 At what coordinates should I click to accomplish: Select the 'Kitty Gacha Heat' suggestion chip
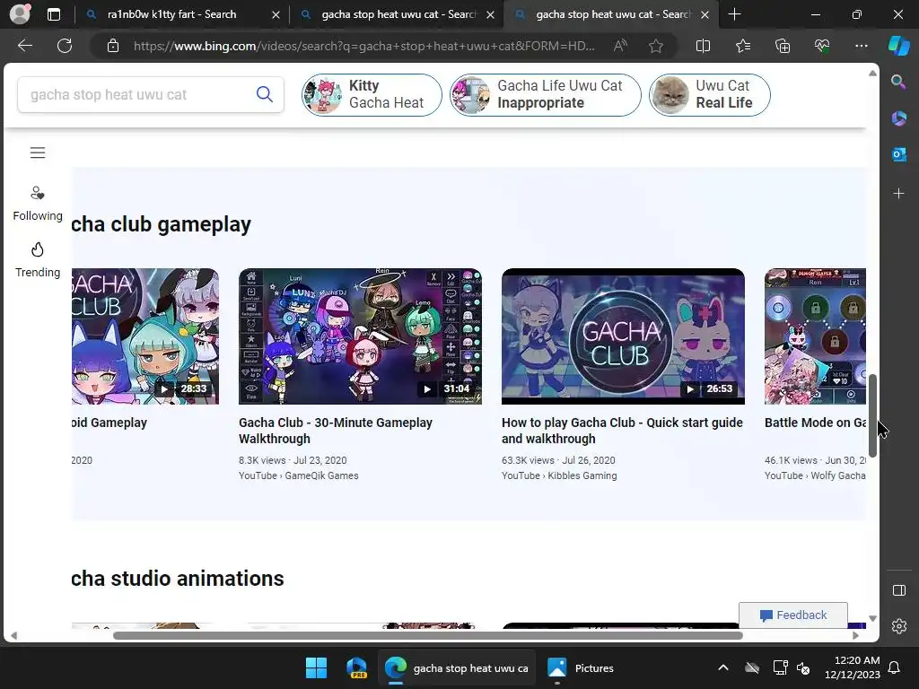click(372, 95)
